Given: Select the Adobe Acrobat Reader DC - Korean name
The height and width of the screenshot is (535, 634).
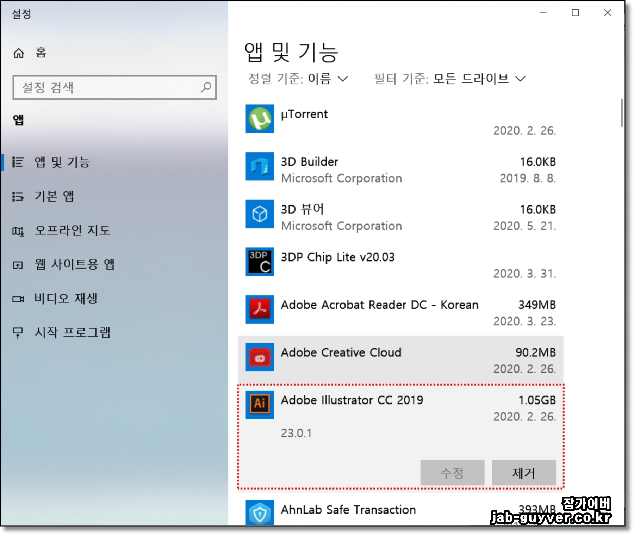Looking at the screenshot, I should click(x=380, y=305).
